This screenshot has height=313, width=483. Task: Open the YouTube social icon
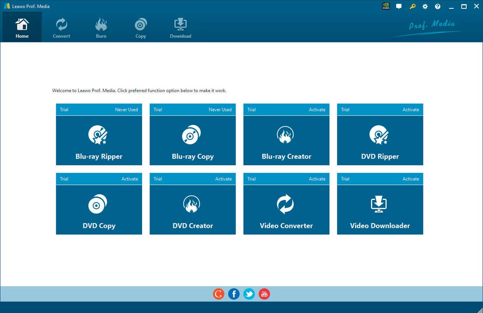(x=264, y=294)
